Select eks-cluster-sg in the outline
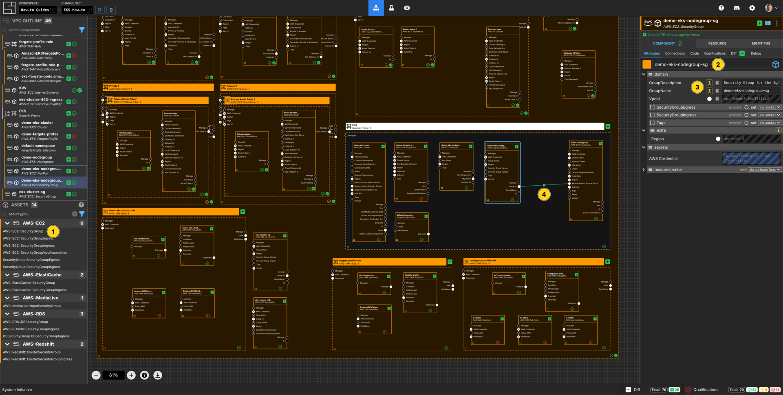The height and width of the screenshot is (395, 783). (43, 194)
